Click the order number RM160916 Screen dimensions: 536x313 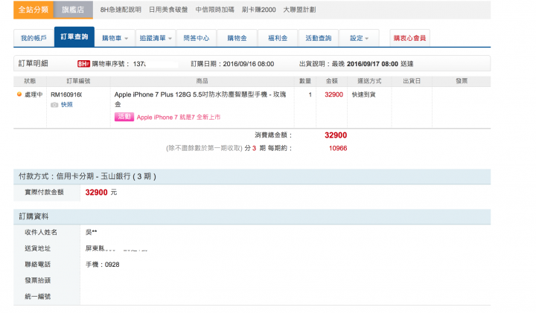66,94
